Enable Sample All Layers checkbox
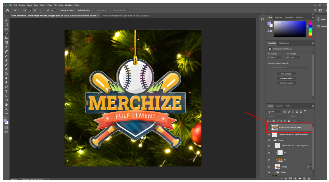This screenshot has width=329, height=182. click(59, 10)
